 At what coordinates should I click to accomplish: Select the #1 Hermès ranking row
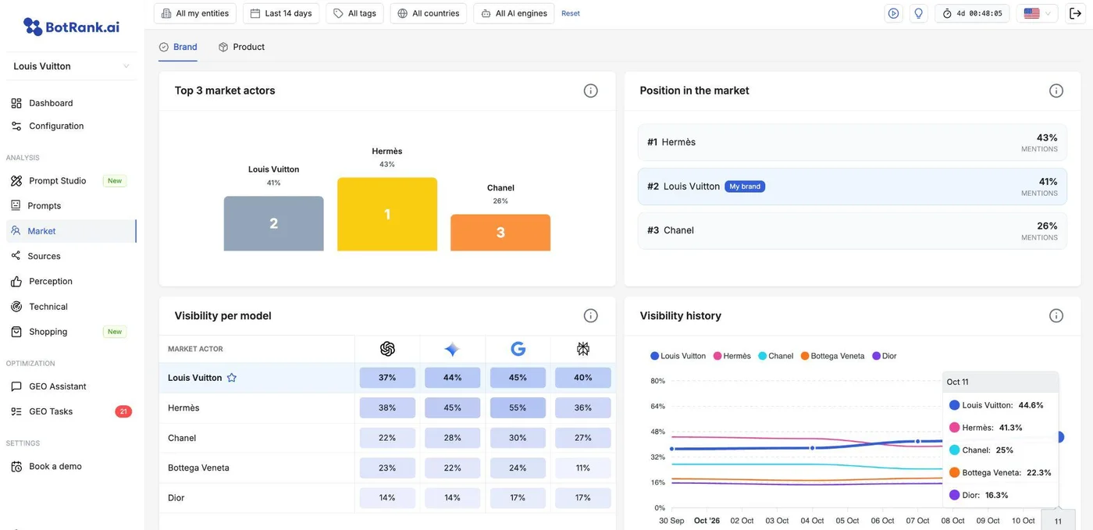[853, 142]
